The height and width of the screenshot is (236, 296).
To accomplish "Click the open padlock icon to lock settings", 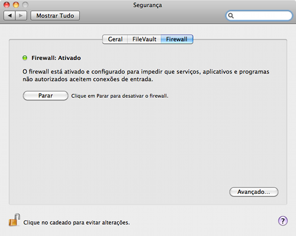I will [x=14, y=220].
